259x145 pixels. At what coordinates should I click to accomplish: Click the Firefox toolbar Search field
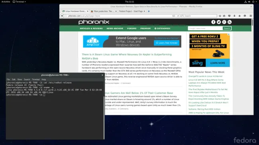coord(199,16)
